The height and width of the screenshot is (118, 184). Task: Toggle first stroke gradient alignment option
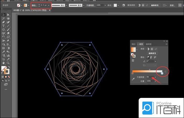[148, 57]
